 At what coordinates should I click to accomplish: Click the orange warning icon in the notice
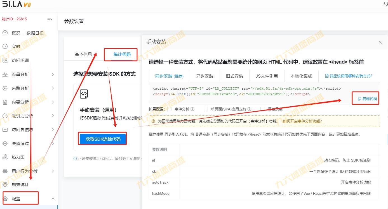tap(153, 121)
